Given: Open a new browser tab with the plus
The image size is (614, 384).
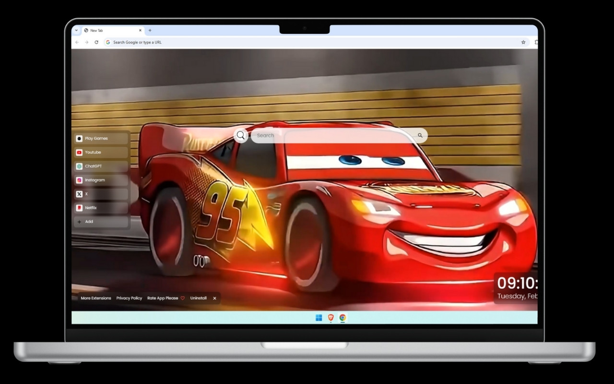Looking at the screenshot, I should pos(150,30).
